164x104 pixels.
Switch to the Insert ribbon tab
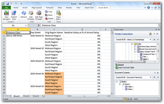click(x=25, y=8)
